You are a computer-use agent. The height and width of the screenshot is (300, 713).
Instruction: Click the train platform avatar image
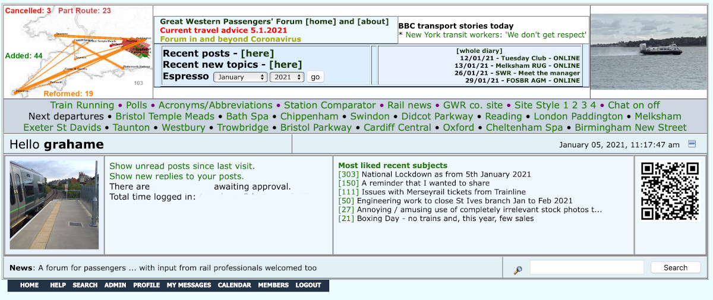point(54,204)
